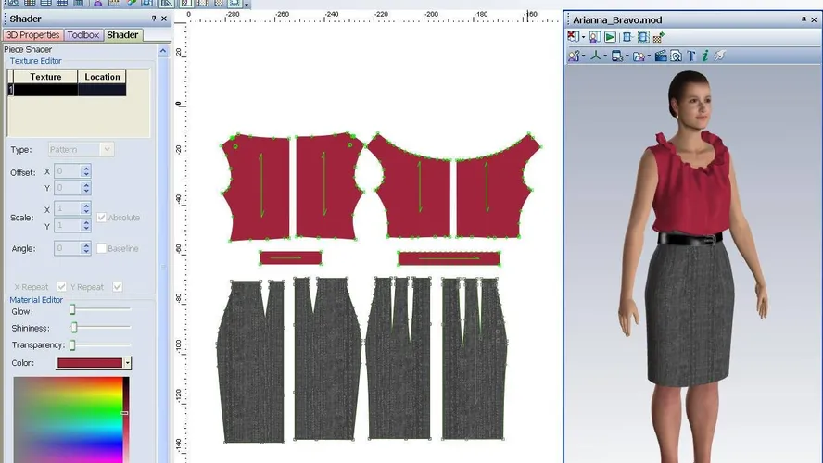Click the clapperboard animation icon
This screenshot has height=463, width=823.
(661, 56)
